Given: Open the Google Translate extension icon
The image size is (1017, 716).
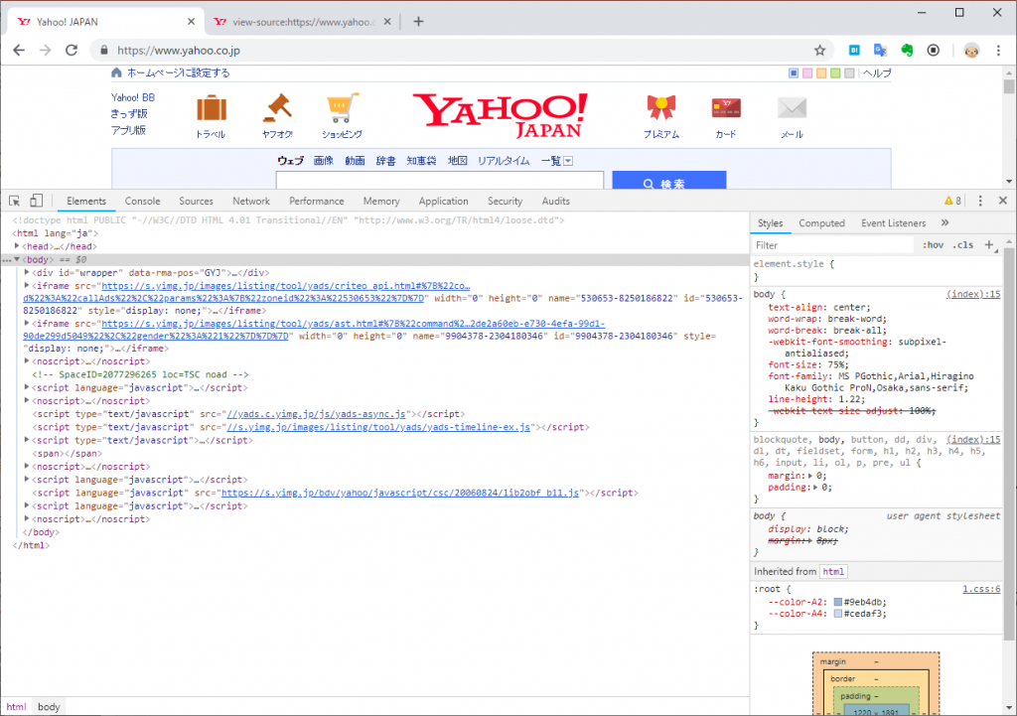Looking at the screenshot, I should (880, 50).
